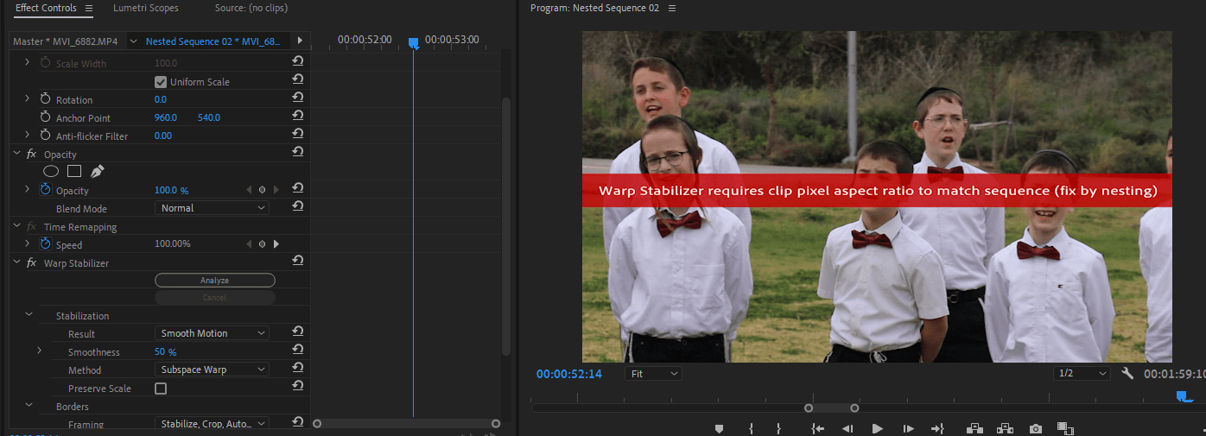The width and height of the screenshot is (1206, 436).
Task: Mark Out point in Program monitor
Action: (778, 428)
